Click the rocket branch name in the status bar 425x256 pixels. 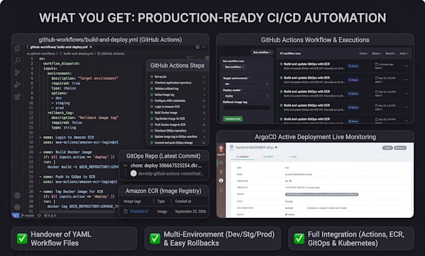point(27,215)
